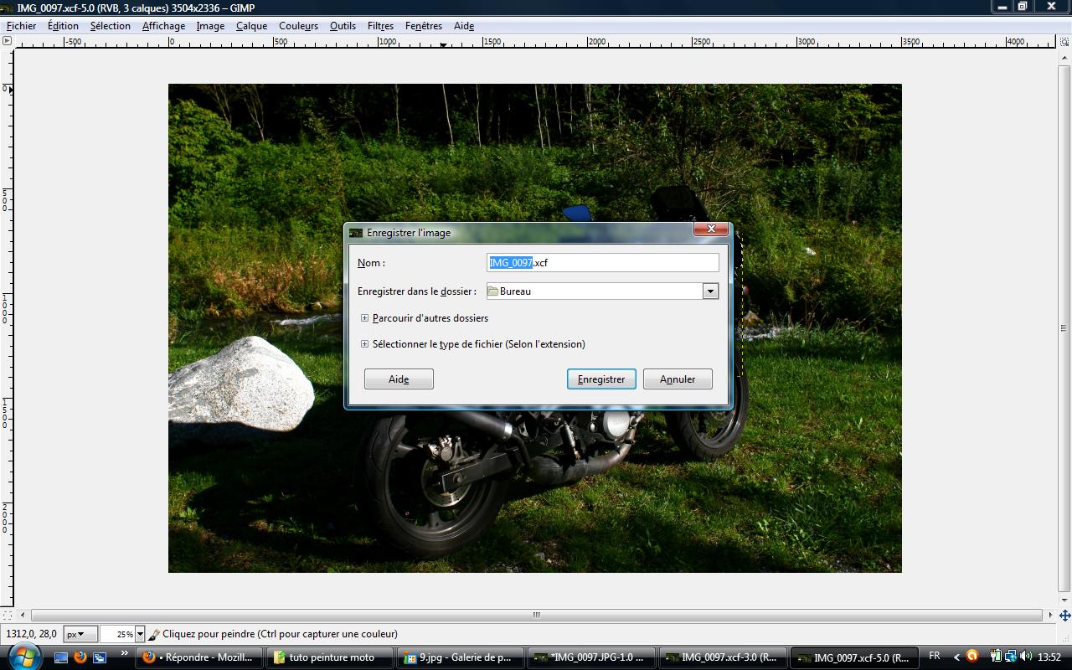Click the network tray icon

[1011, 657]
